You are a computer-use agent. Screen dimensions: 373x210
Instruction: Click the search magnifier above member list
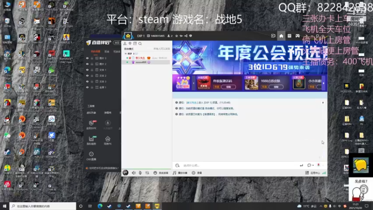[140, 43]
